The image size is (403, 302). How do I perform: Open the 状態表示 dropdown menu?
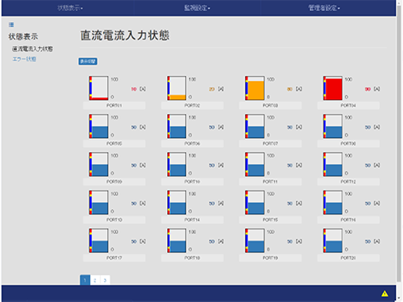pyautogui.click(x=70, y=8)
